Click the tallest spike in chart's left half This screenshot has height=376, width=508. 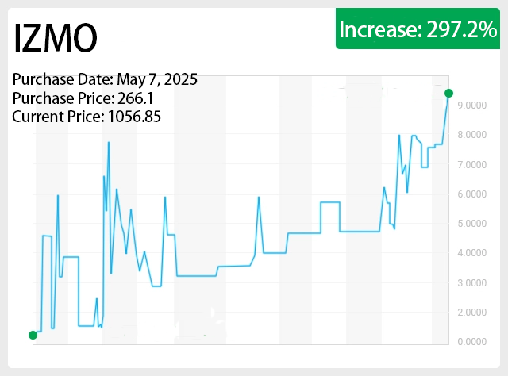click(x=109, y=143)
